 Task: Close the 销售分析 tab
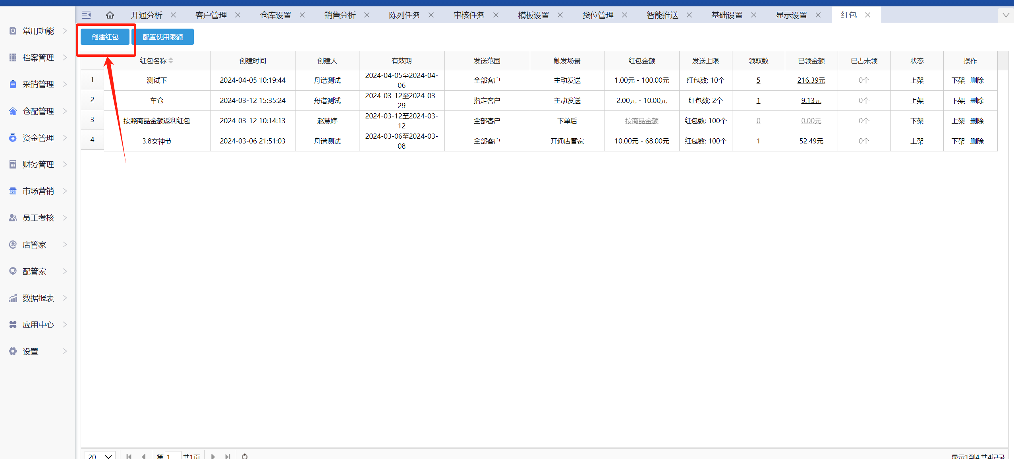[367, 15]
